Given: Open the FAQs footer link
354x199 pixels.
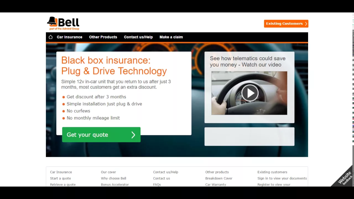Looking at the screenshot, I should [x=157, y=185].
